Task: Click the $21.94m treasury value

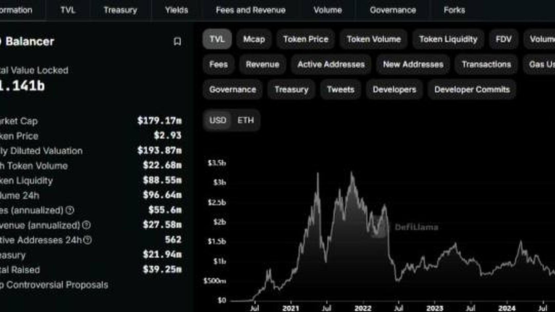Action: pos(162,254)
